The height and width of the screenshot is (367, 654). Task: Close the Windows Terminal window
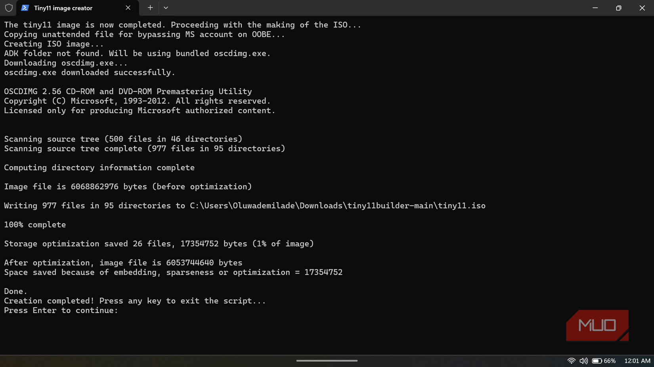[642, 8]
